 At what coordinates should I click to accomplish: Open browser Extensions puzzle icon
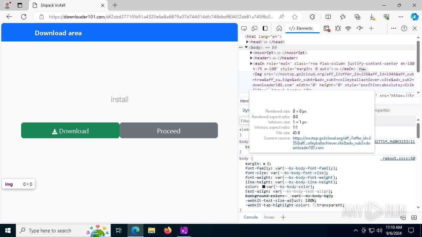point(312,17)
